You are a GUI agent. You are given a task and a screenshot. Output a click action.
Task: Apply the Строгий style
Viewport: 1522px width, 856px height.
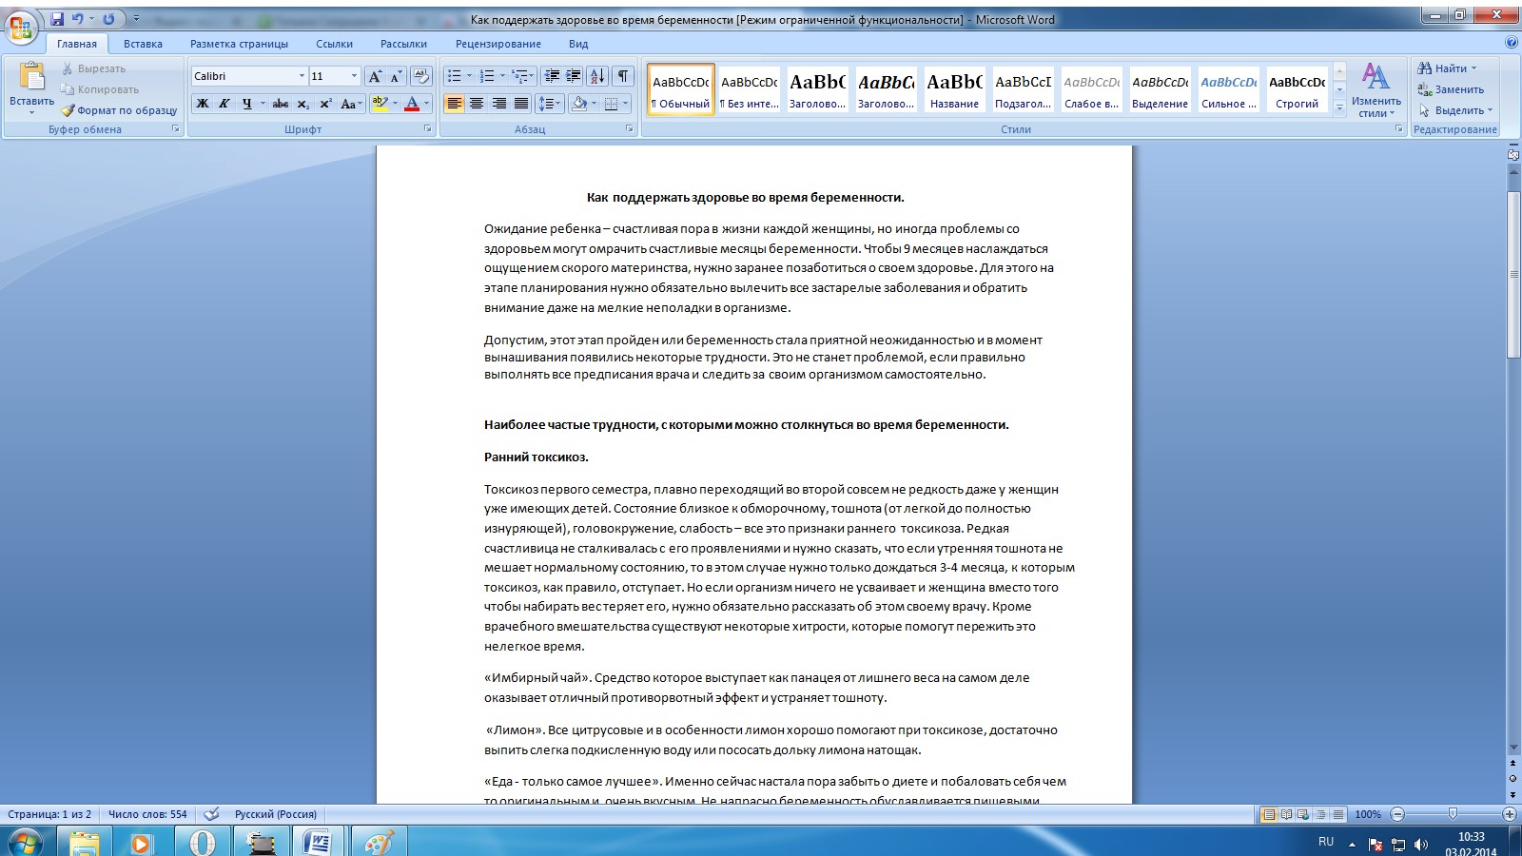[1297, 90]
